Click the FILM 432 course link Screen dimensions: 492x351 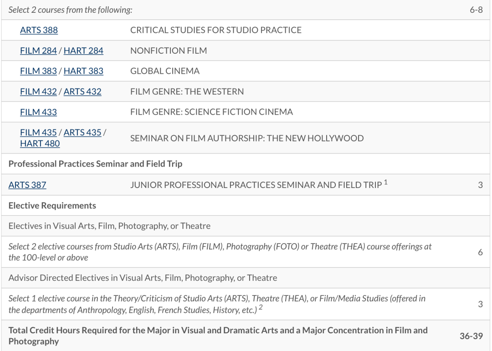(x=38, y=92)
